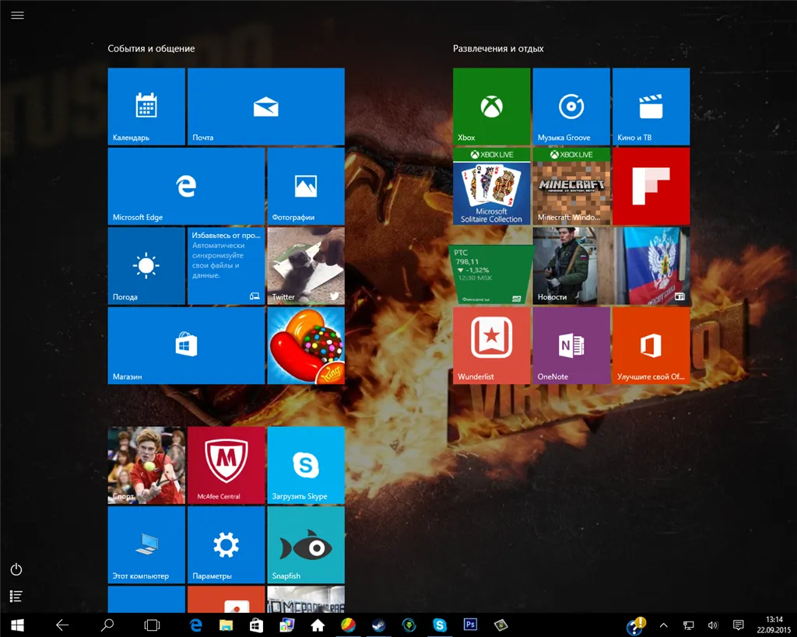Open the Почта mail tile
Image resolution: width=797 pixels, height=637 pixels.
pos(266,107)
